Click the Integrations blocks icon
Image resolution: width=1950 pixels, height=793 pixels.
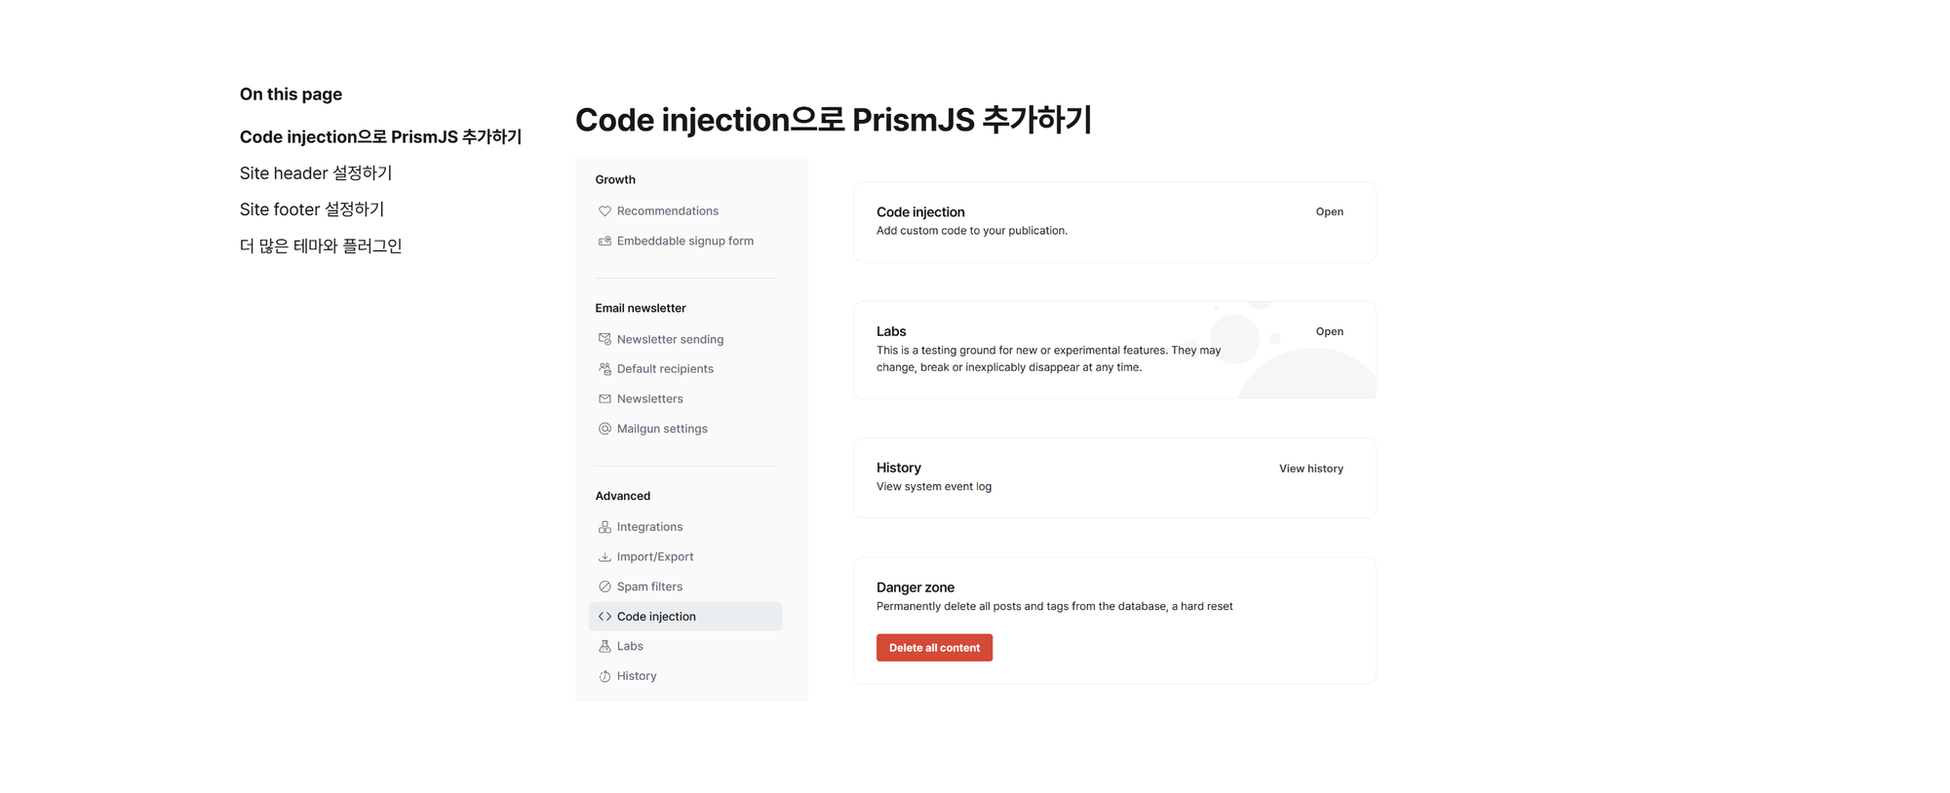pyautogui.click(x=604, y=527)
